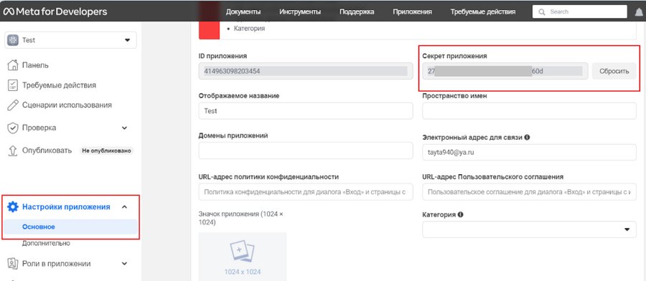Viewport: 646px width, 281px height.
Task: Click the Meta for Developers logo
Action: (55, 11)
